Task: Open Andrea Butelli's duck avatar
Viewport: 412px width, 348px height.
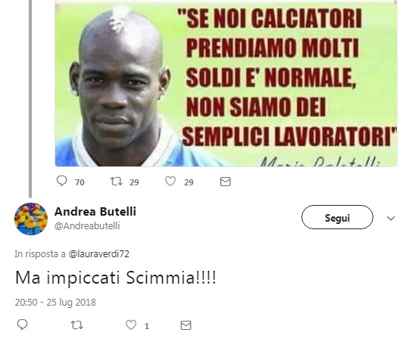Action: pos(31,219)
